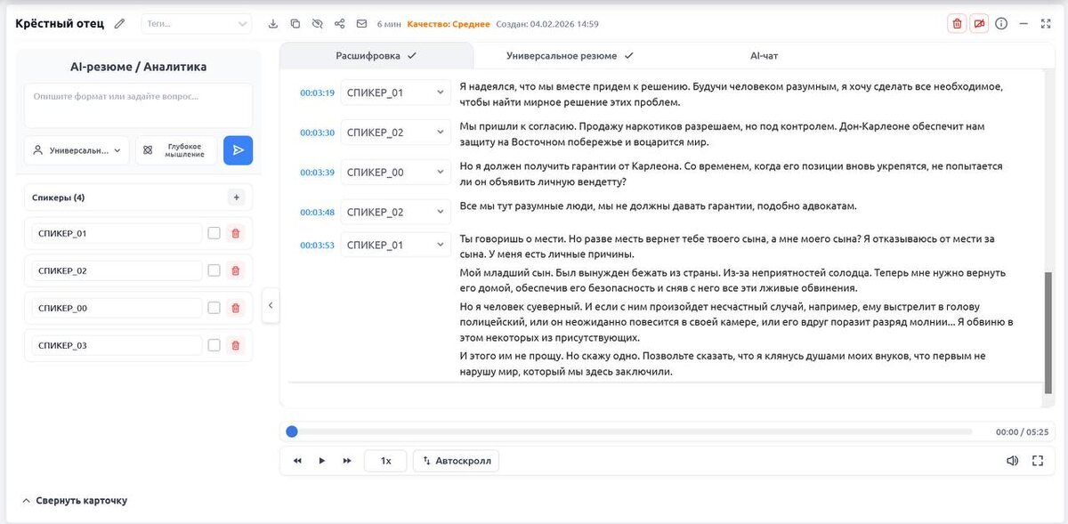Screen dimensions: 1068x524
Task: Click the transcript line starting 'Все мы тут разумные'
Action: (658, 206)
